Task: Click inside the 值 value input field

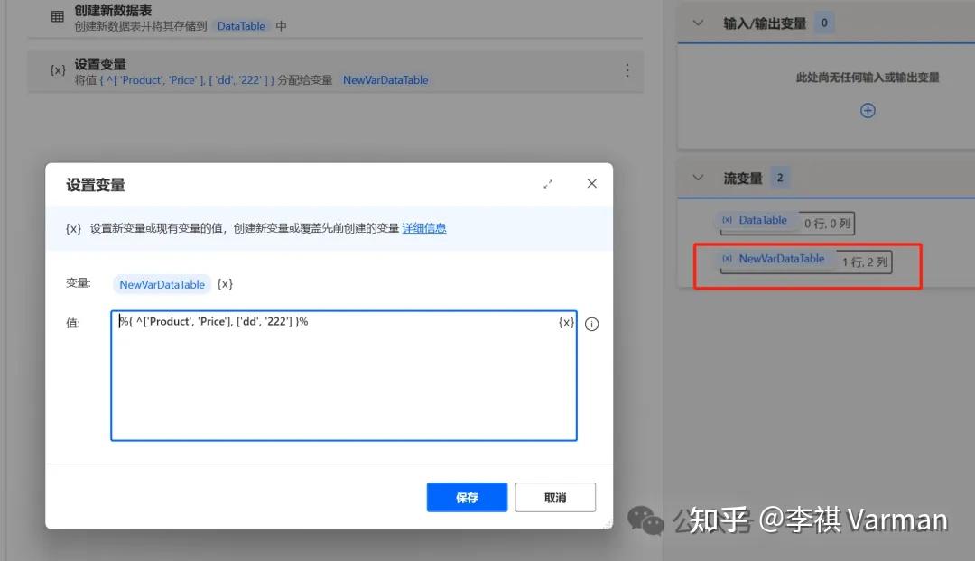Action: click(x=343, y=374)
